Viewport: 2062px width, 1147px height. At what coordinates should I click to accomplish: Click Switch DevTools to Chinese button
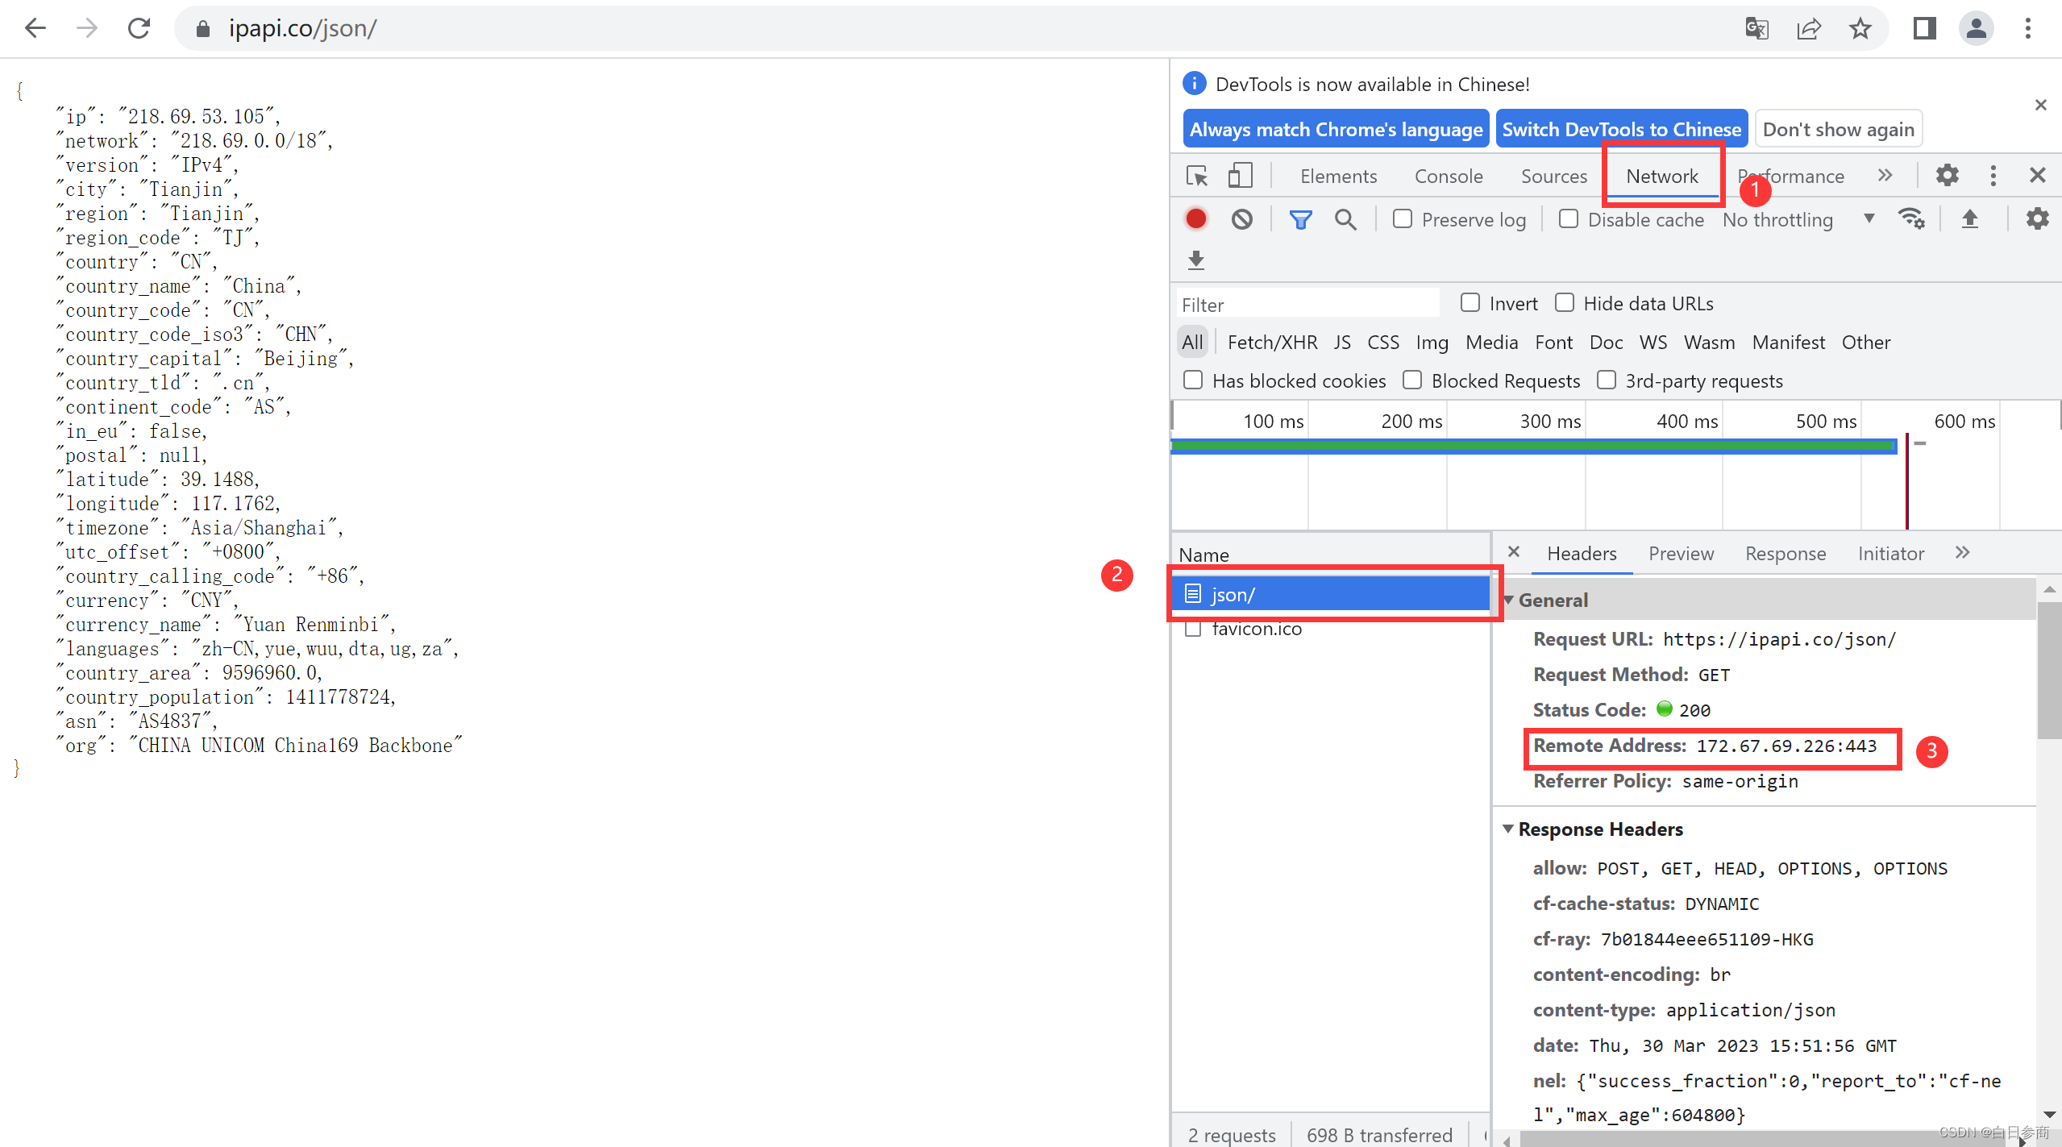click(1621, 129)
